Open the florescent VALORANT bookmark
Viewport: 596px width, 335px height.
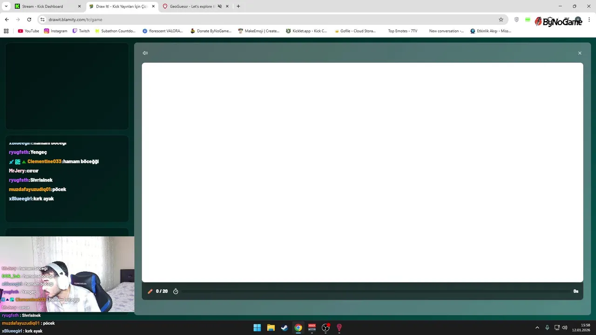(x=163, y=31)
